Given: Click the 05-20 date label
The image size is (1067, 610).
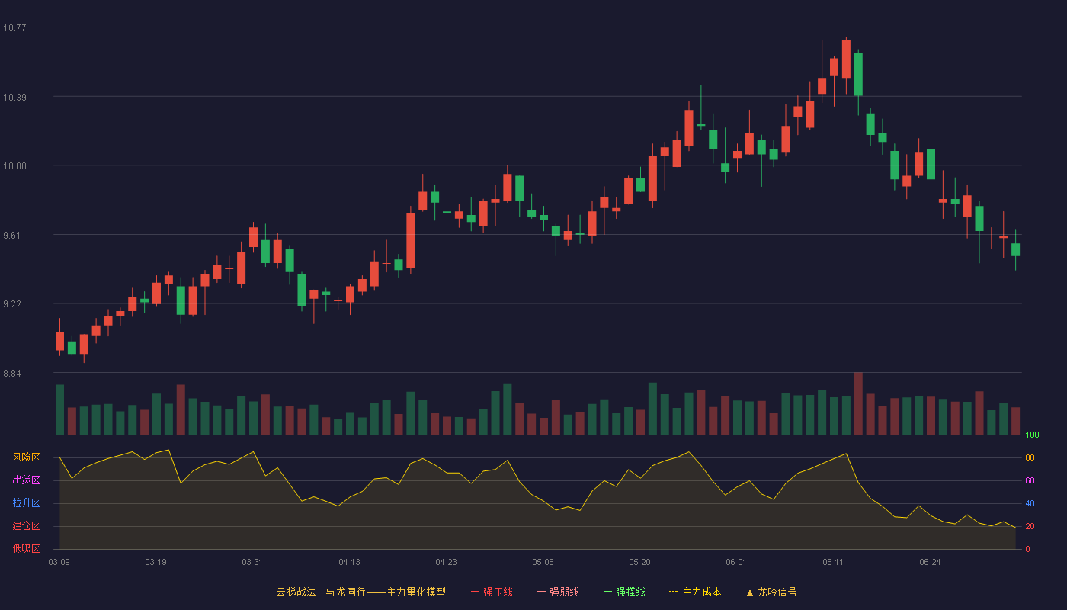Looking at the screenshot, I should [x=640, y=562].
